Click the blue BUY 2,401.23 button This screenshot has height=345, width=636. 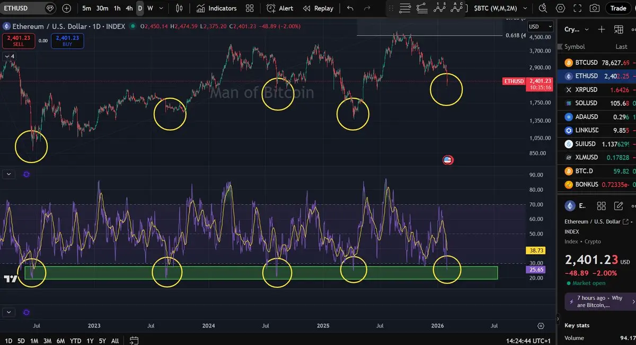tap(67, 41)
